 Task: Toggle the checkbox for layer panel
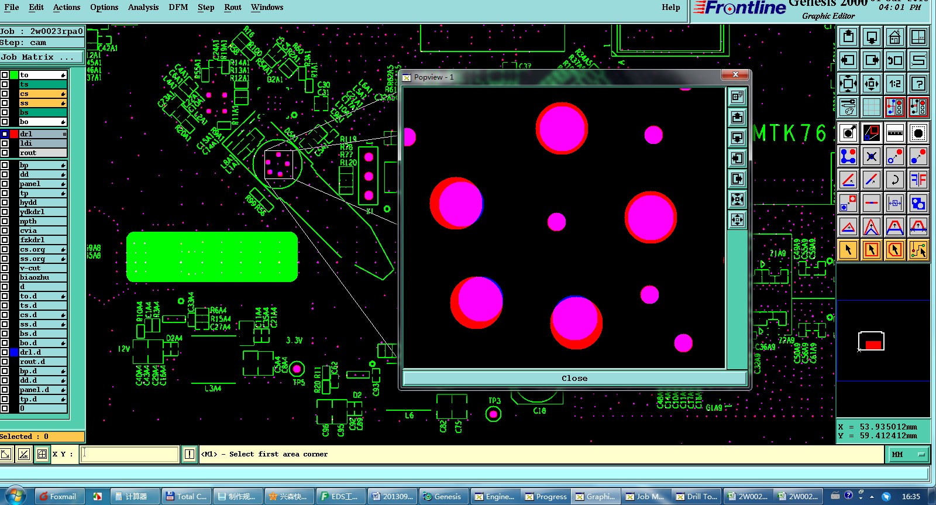5,184
